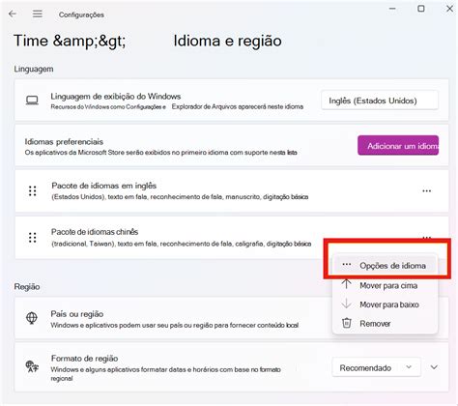Click the Linguagem de exibição do Windows label
This screenshot has width=458, height=406.
[115, 97]
